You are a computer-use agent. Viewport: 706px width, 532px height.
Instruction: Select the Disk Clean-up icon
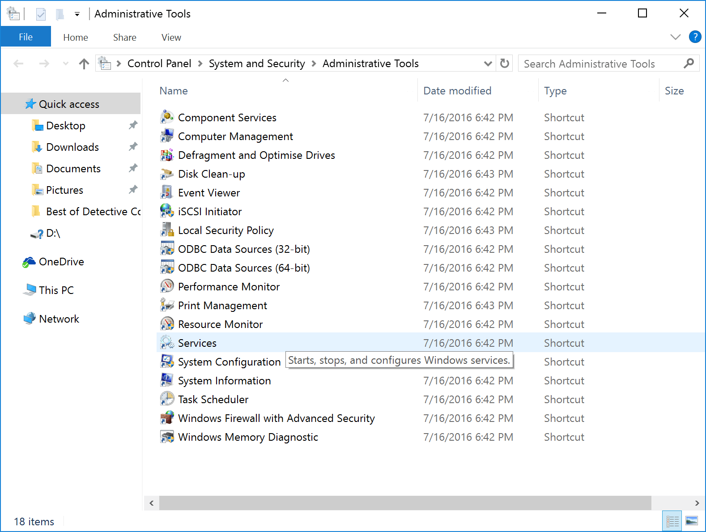point(167,174)
